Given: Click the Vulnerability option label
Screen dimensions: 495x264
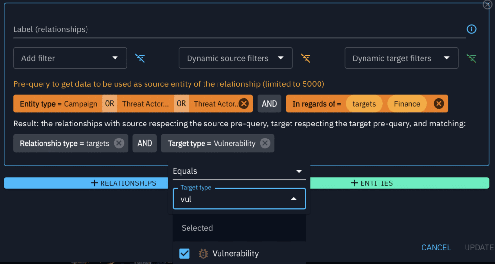Looking at the screenshot, I should 235,253.
